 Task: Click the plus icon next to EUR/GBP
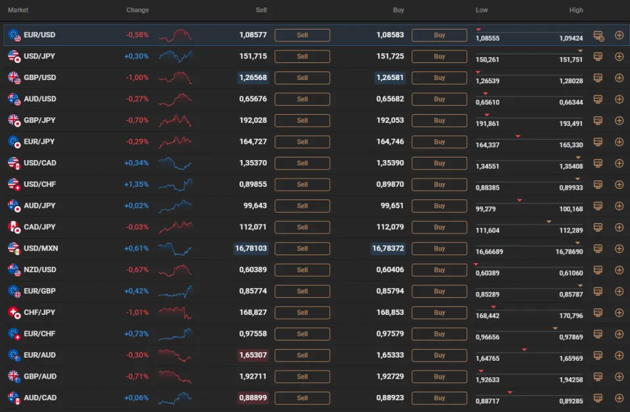619,291
